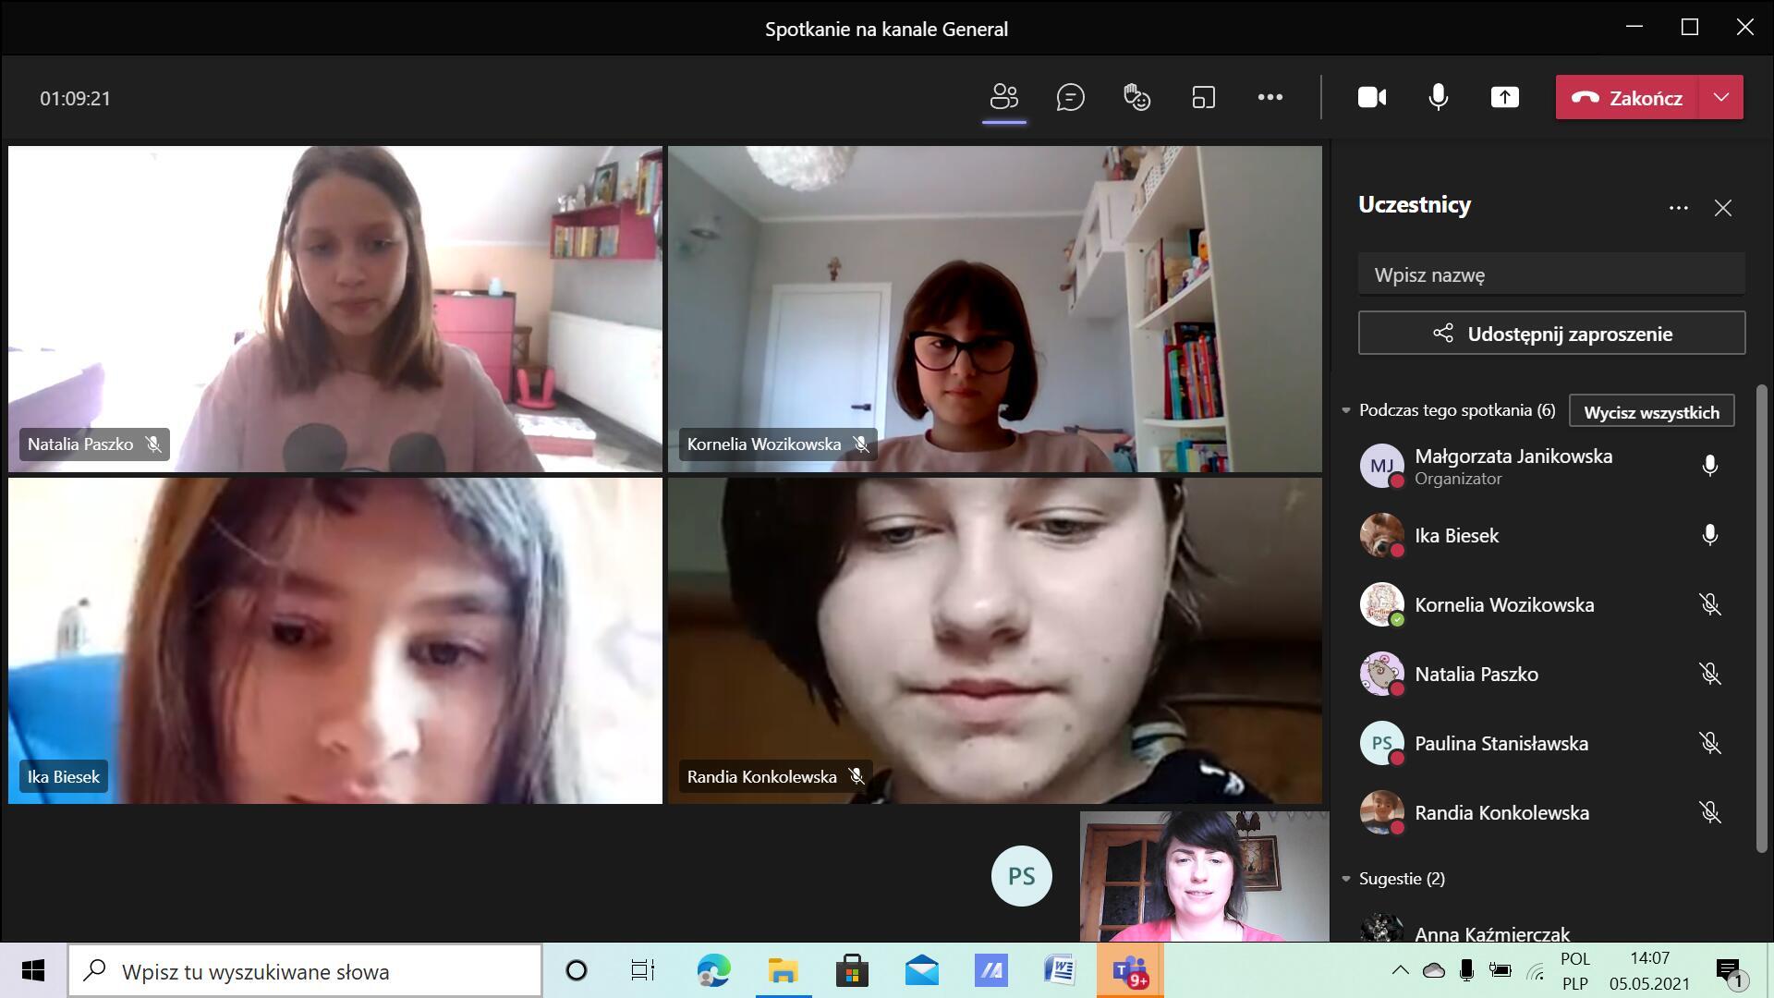Viewport: 1774px width, 998px height.
Task: Click Ika Biesek's video tile
Action: pos(335,640)
